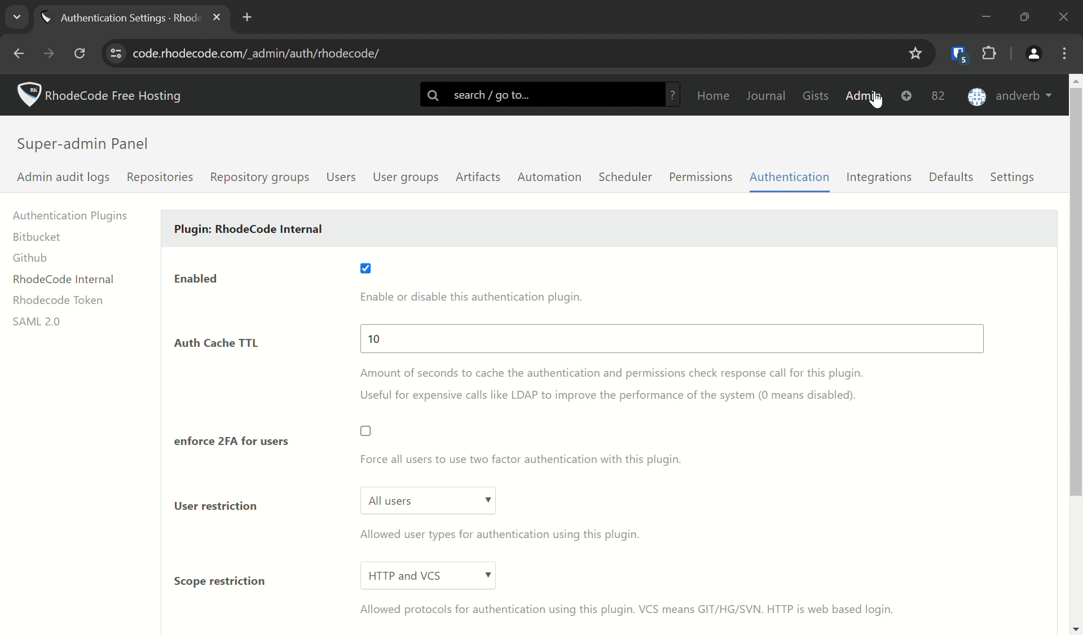Expand the tab search dropdown arrow
1083x635 pixels.
17,17
